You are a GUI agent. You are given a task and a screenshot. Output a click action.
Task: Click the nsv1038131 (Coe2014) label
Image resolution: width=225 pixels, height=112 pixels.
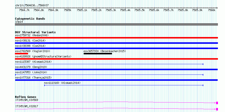coord(30,41)
